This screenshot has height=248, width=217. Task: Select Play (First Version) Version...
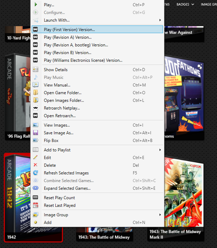click(x=98, y=29)
